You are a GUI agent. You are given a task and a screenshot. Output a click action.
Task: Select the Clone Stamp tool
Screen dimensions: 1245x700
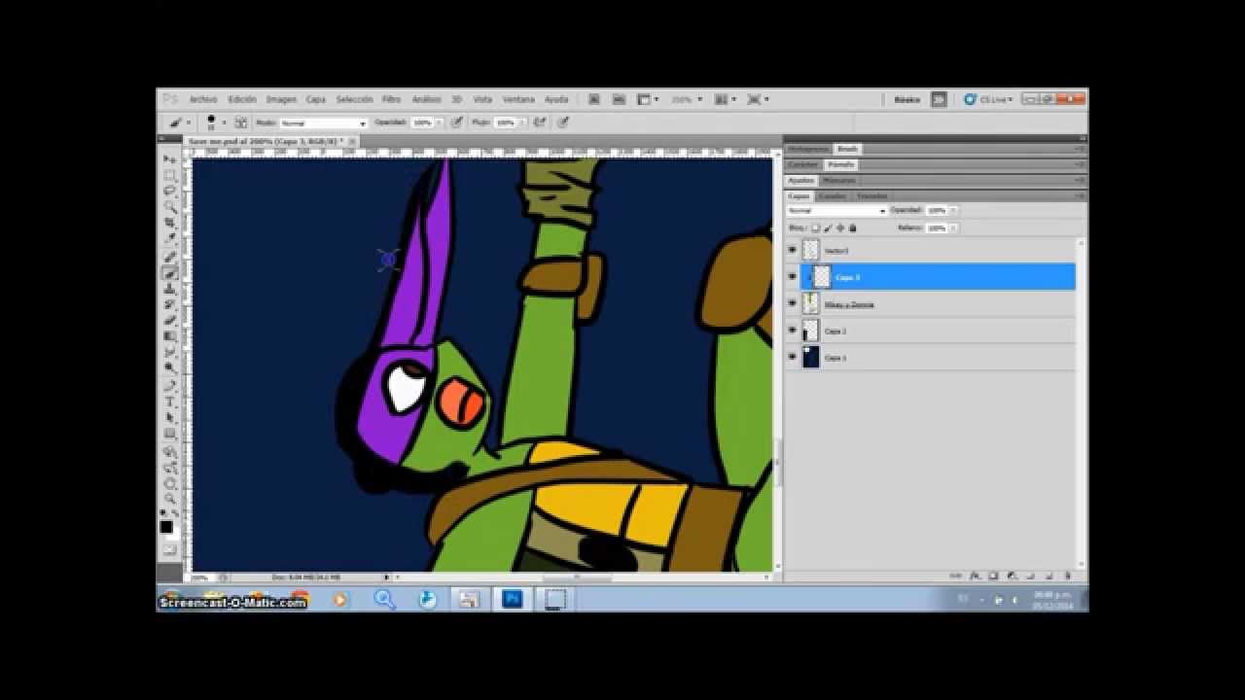170,289
